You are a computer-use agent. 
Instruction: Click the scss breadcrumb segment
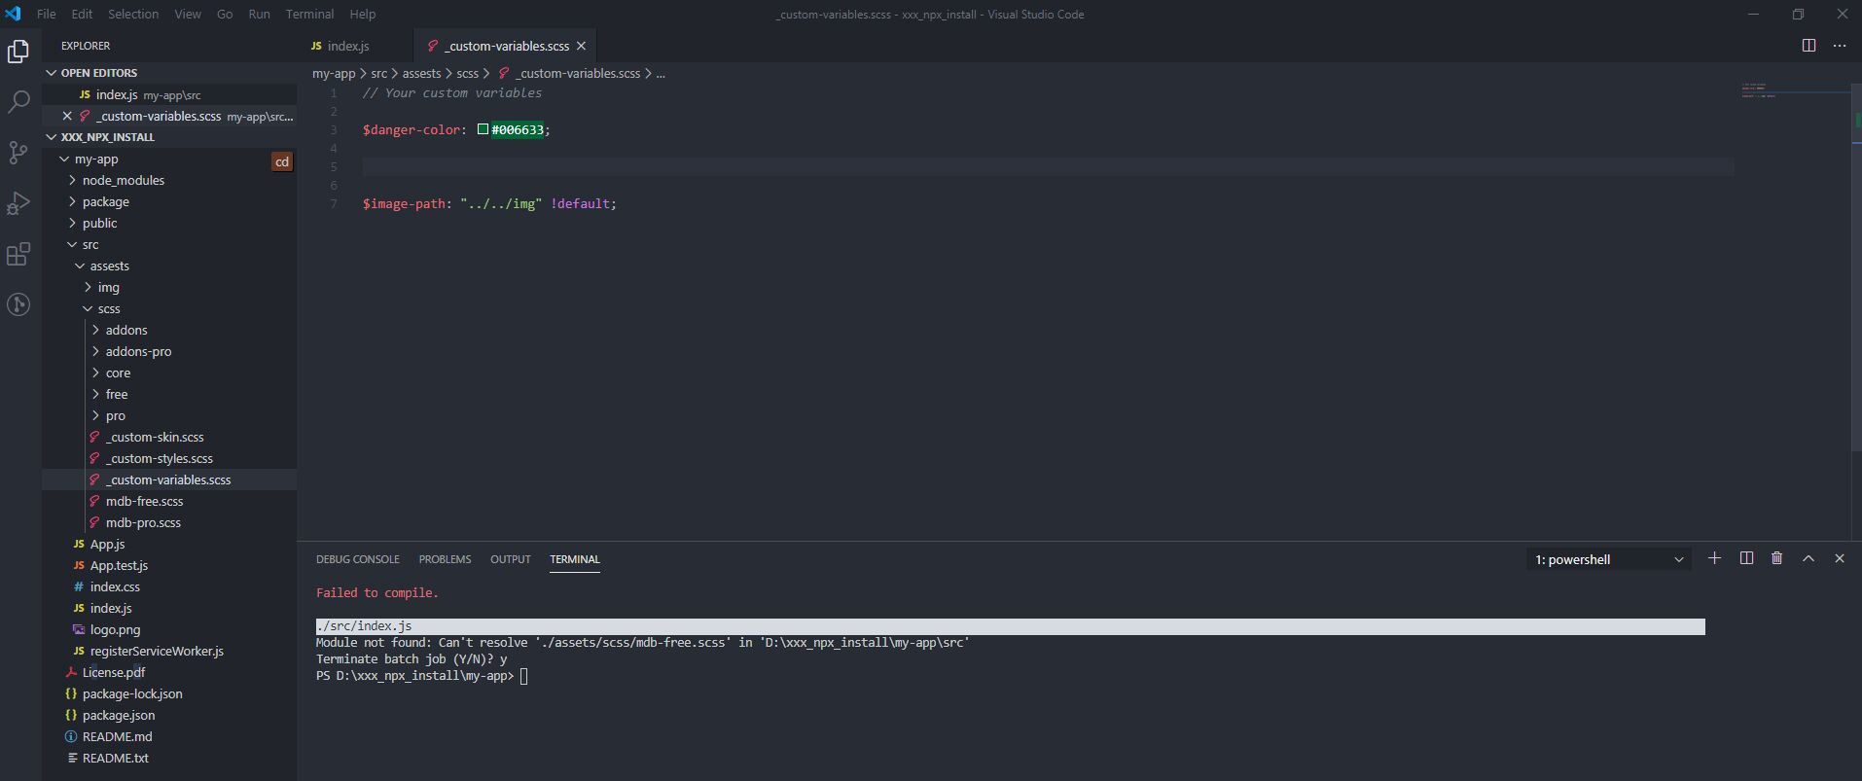tap(468, 73)
